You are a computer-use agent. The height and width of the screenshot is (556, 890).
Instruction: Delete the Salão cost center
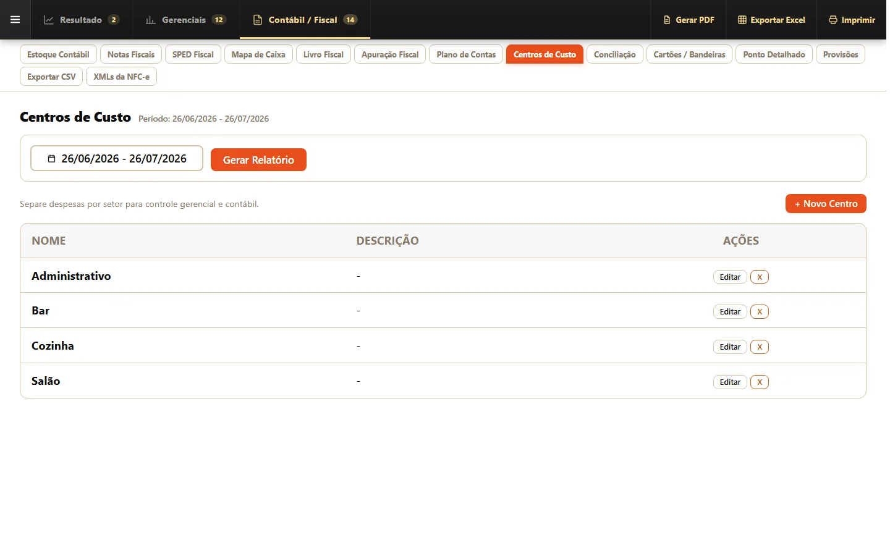tap(760, 382)
